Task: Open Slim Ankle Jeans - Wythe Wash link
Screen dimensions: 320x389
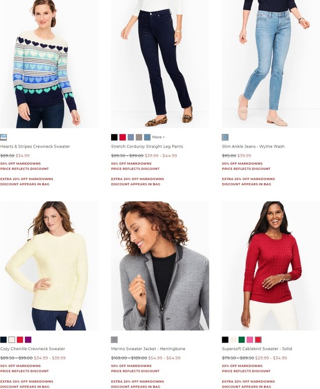Action: point(253,147)
